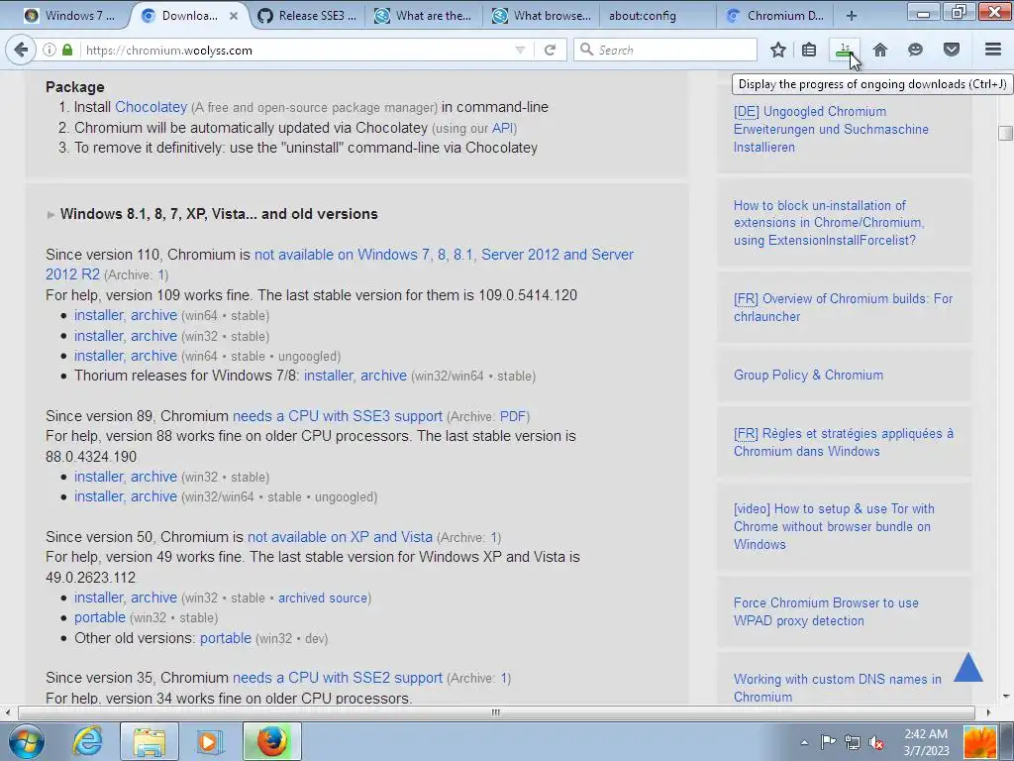Open Group Policy & Chromium sidebar link
The image size is (1014, 761).
click(808, 376)
